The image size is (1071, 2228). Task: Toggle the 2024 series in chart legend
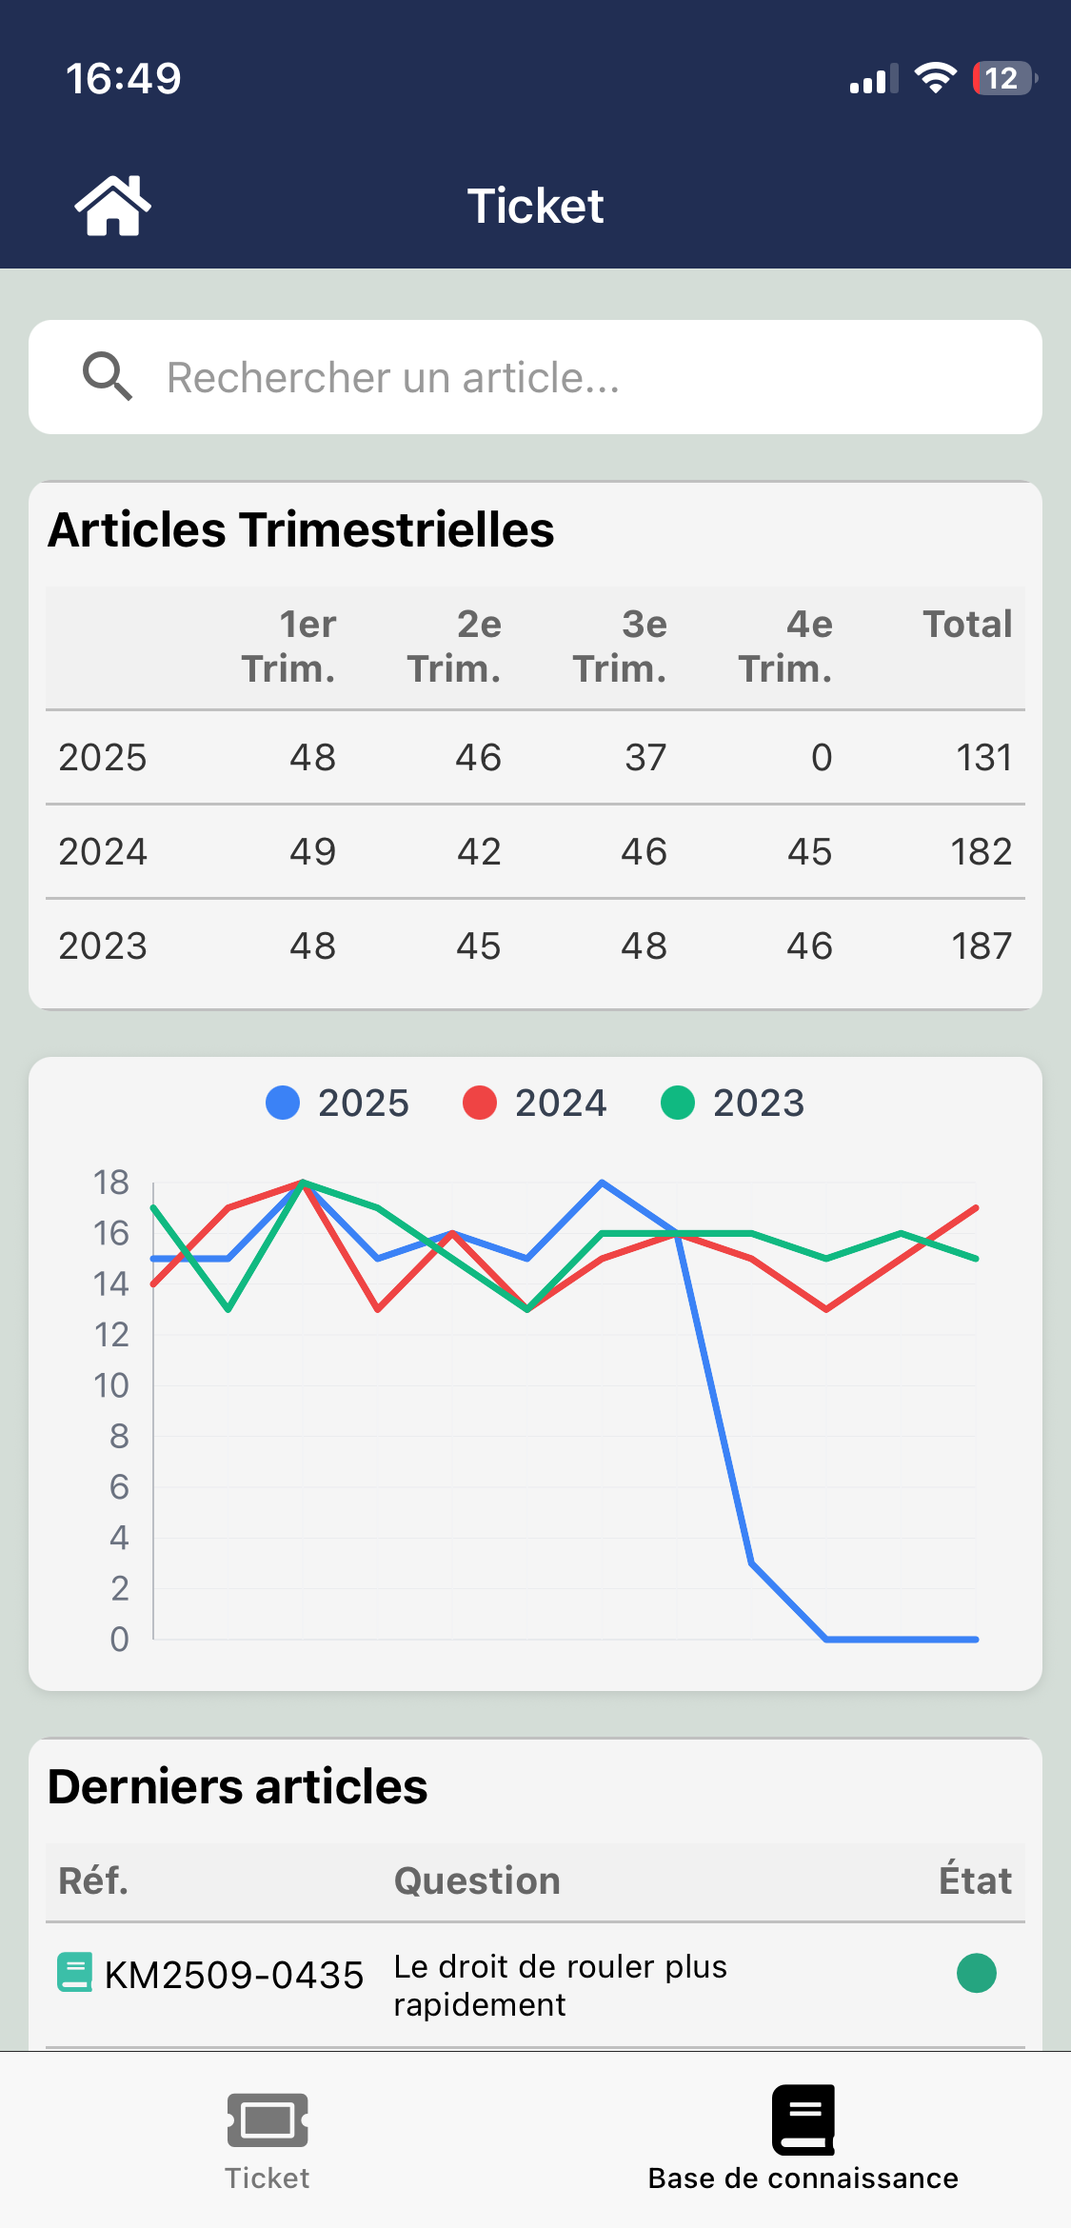tap(535, 1103)
